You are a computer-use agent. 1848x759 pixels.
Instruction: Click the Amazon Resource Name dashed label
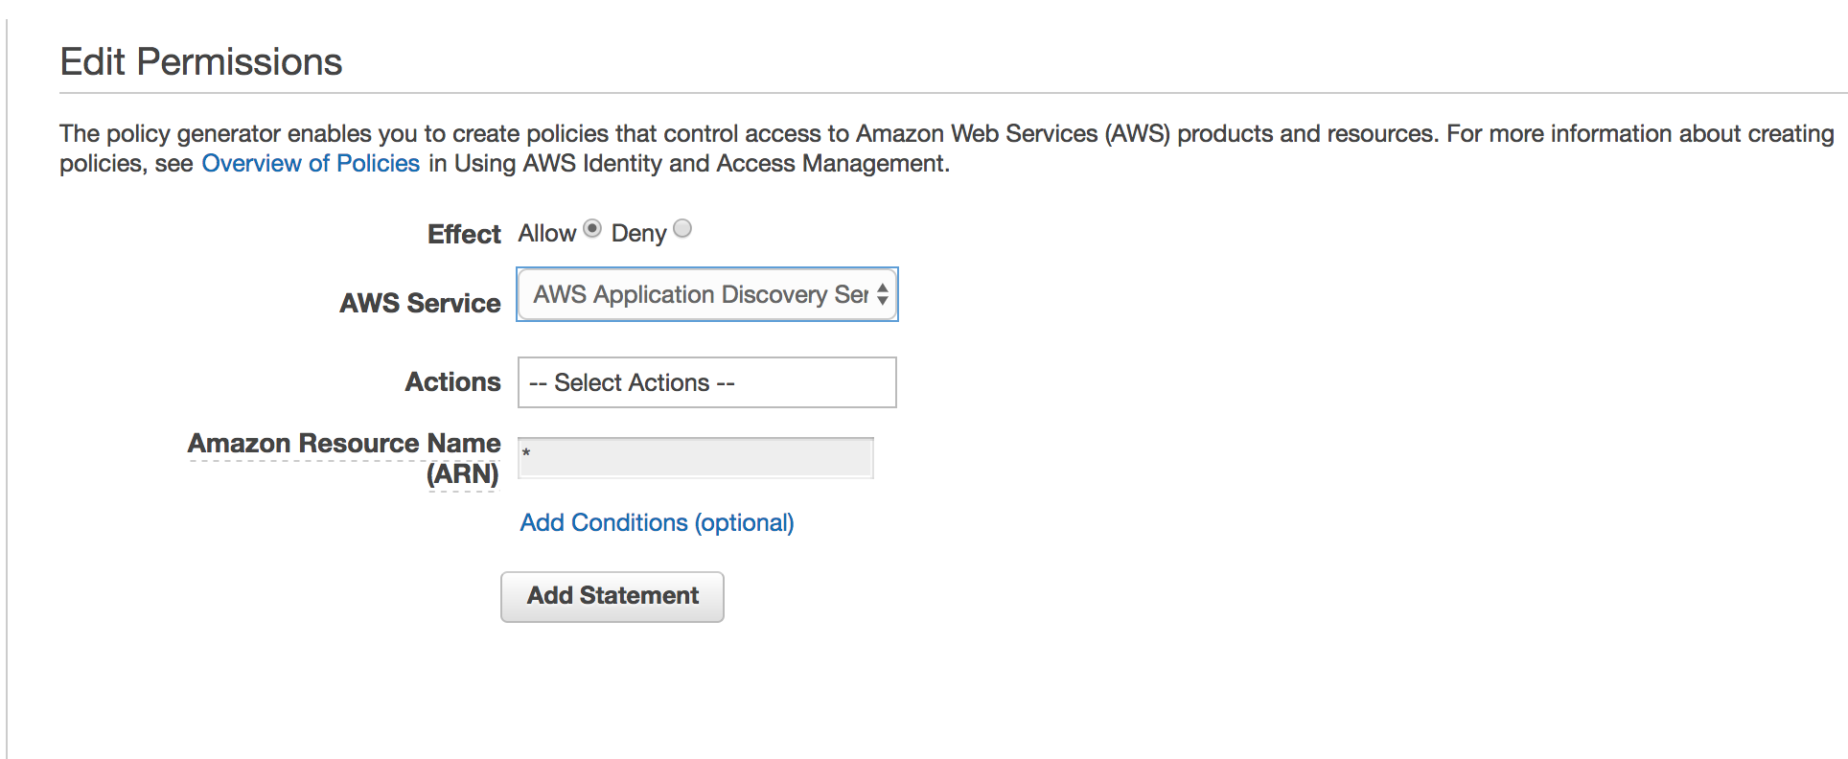pos(344,444)
